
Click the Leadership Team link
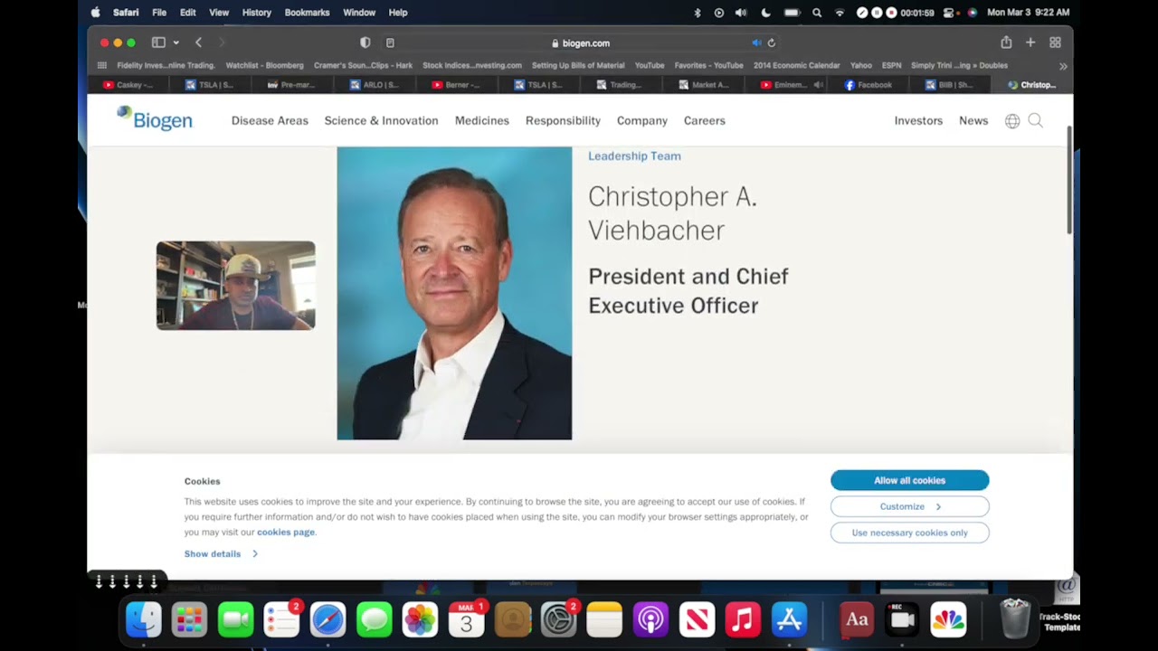[634, 156]
